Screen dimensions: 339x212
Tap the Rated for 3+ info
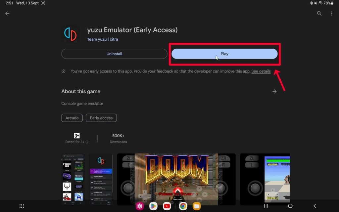(x=77, y=139)
